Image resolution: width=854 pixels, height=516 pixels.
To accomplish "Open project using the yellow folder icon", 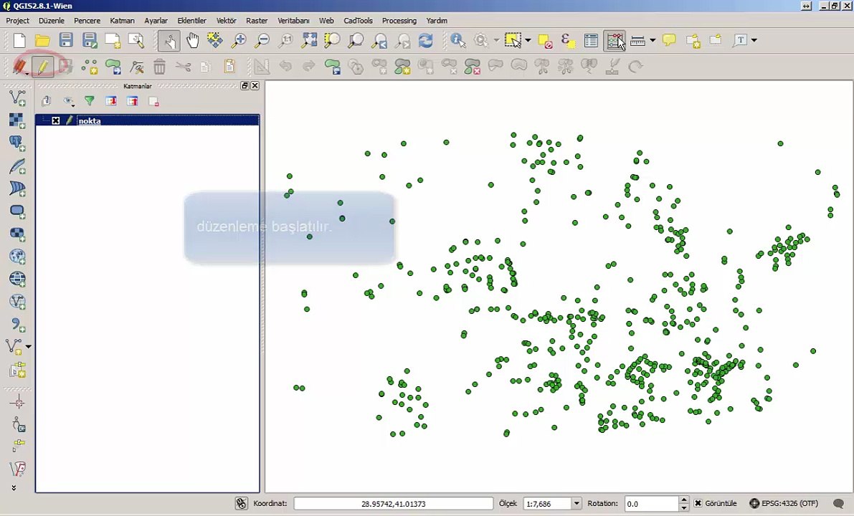I will pos(42,40).
